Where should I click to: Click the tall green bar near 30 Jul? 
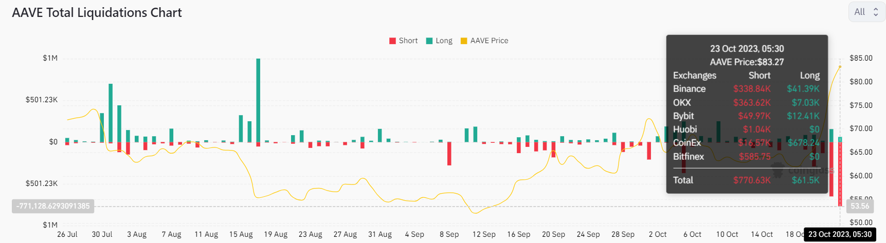[111, 113]
